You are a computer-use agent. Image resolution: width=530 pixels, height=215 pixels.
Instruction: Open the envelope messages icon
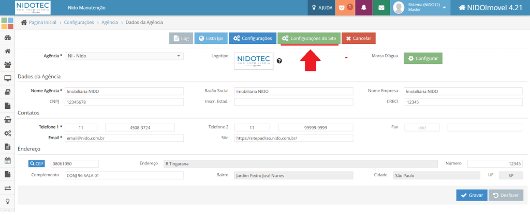tap(381, 8)
